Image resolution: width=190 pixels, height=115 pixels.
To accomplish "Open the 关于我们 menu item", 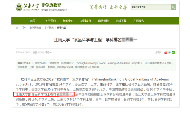I will pos(50,21).
